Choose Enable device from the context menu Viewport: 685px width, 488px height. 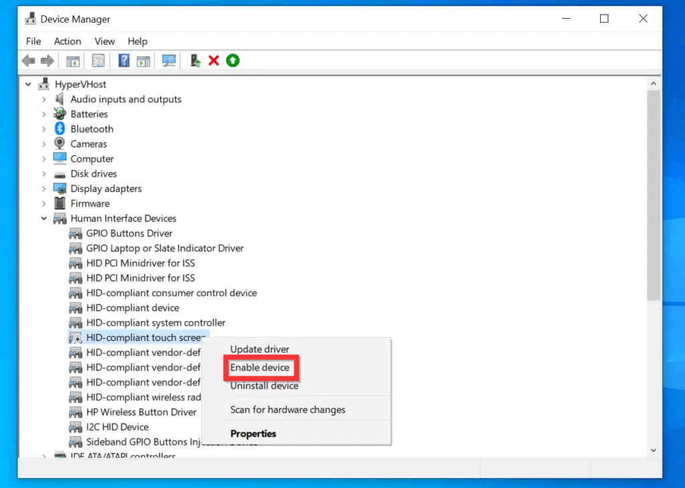[x=261, y=367]
